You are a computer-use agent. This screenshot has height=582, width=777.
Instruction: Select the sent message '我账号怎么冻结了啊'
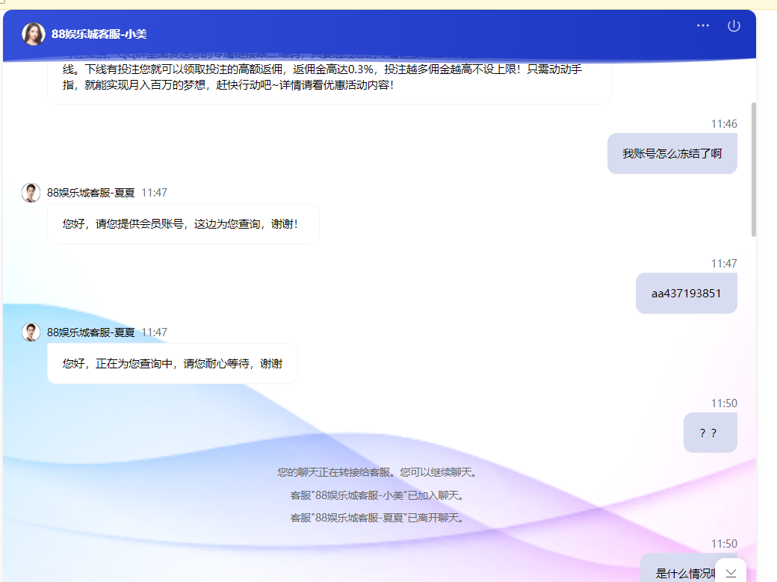(672, 154)
